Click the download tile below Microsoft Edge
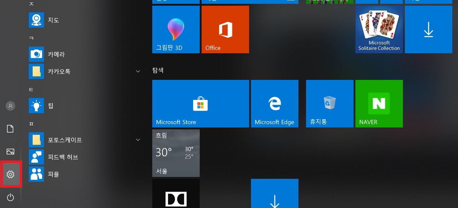 [275, 193]
